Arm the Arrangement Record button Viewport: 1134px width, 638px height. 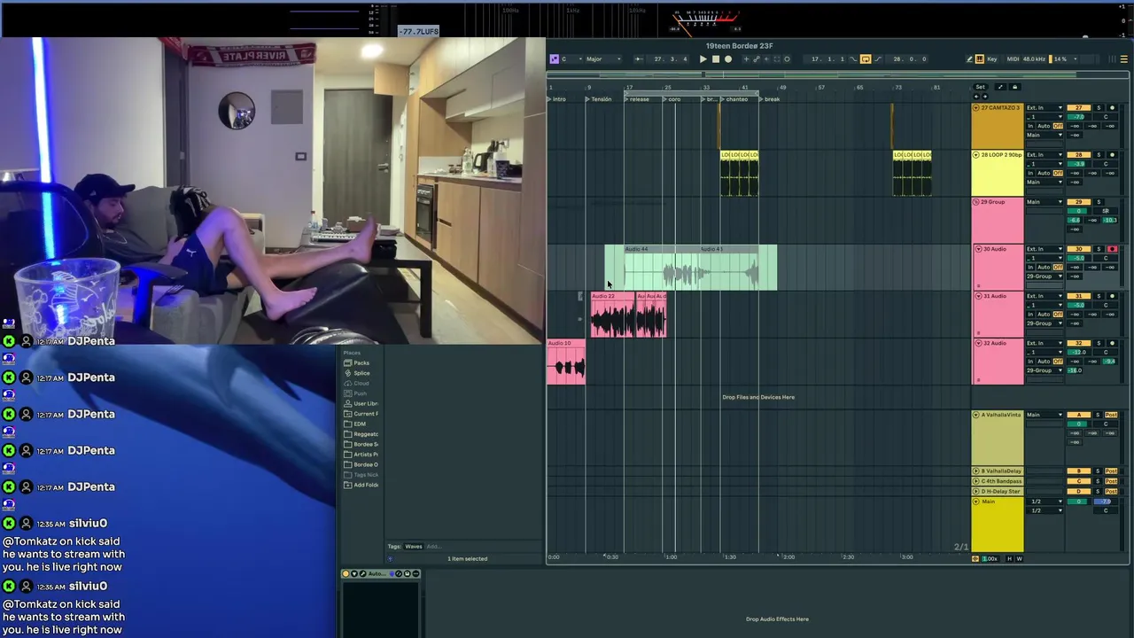[728, 59]
